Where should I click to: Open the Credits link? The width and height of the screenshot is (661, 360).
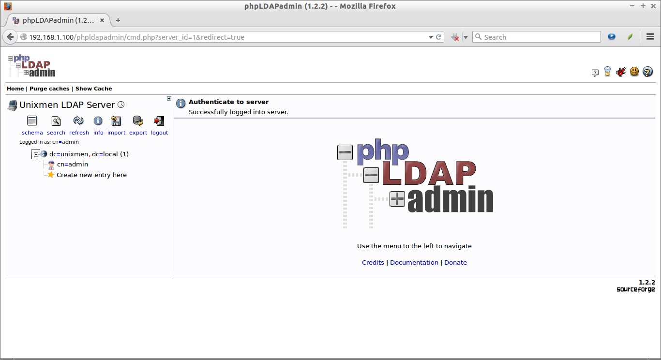pos(373,262)
